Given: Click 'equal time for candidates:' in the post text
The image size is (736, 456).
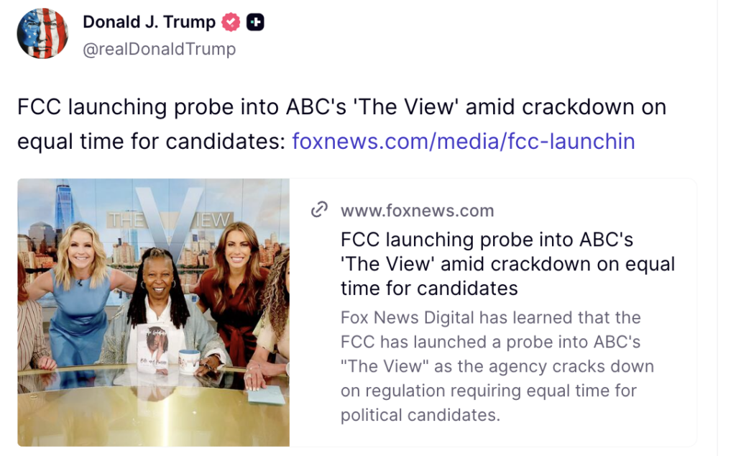Looking at the screenshot, I should pyautogui.click(x=151, y=141).
